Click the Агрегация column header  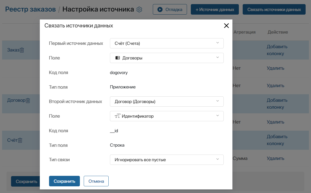[244, 32]
